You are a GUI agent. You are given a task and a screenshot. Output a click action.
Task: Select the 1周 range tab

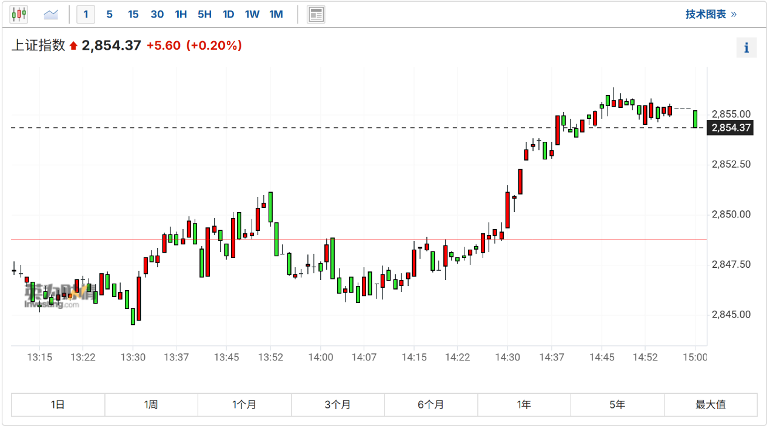tap(151, 405)
